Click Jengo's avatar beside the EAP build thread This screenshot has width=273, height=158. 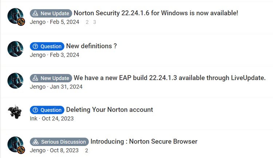[15, 81]
